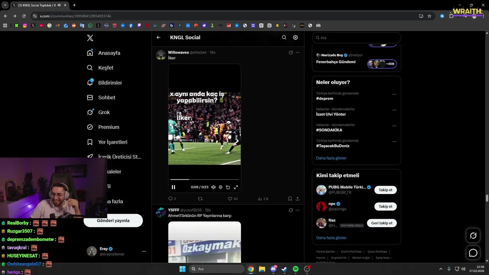Open Fenerbahçe Gündemi listener avatars +408
Screen dimensions: 489x275
tap(382, 64)
